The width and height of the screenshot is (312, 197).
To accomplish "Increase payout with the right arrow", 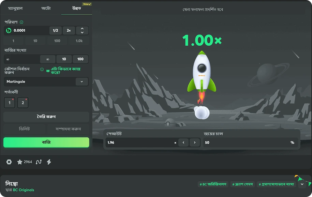I will (x=195, y=142).
